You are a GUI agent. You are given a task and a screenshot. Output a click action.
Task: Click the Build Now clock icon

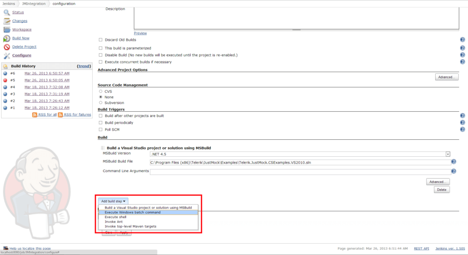click(x=7, y=38)
